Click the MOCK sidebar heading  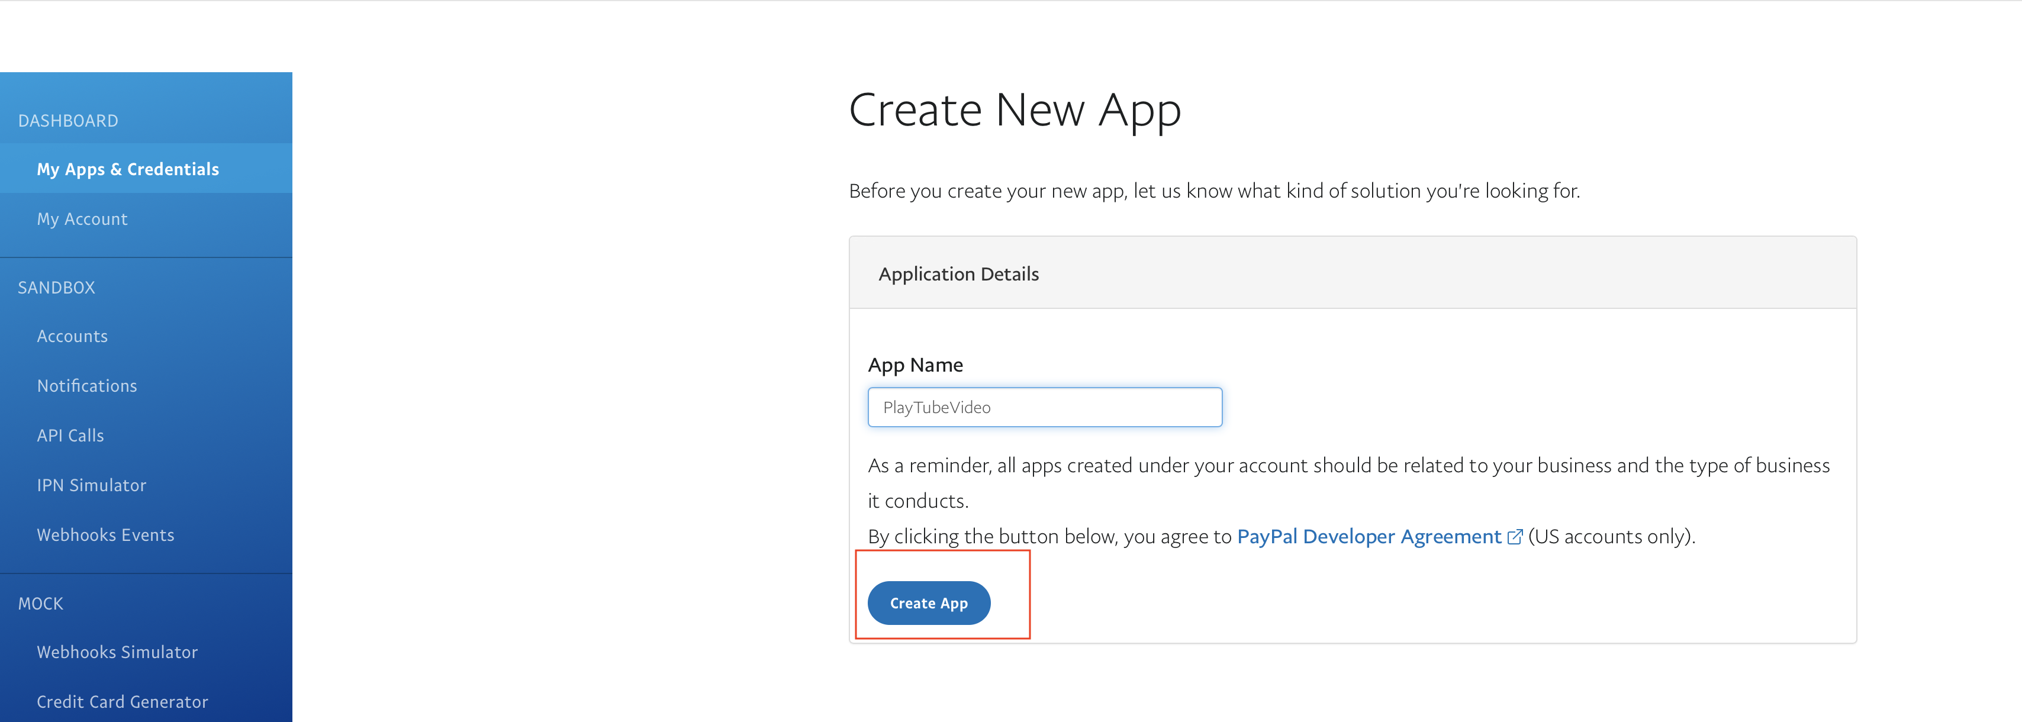pos(41,604)
